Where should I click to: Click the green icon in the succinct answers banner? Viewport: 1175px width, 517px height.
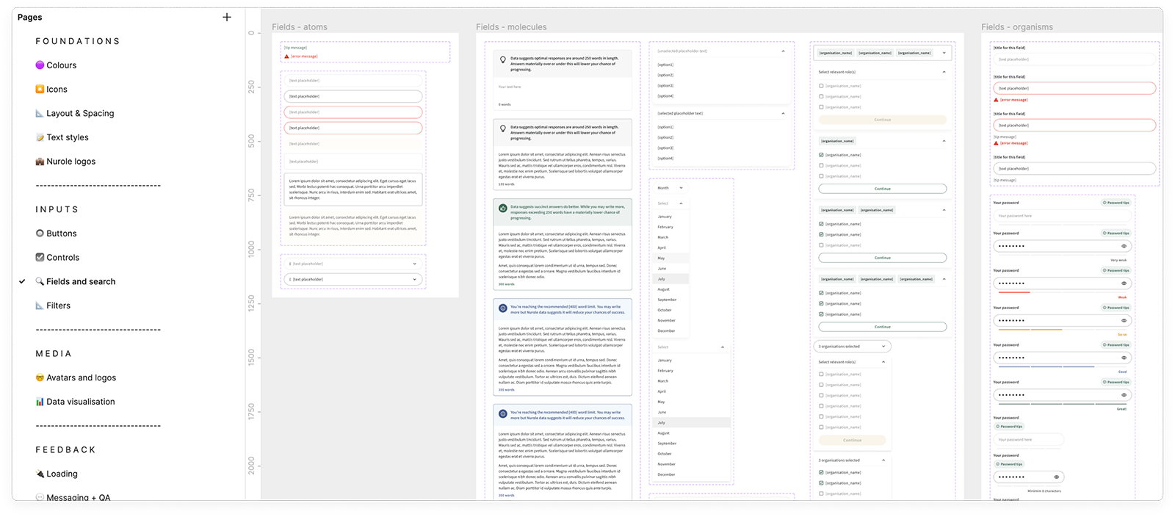pyautogui.click(x=503, y=209)
